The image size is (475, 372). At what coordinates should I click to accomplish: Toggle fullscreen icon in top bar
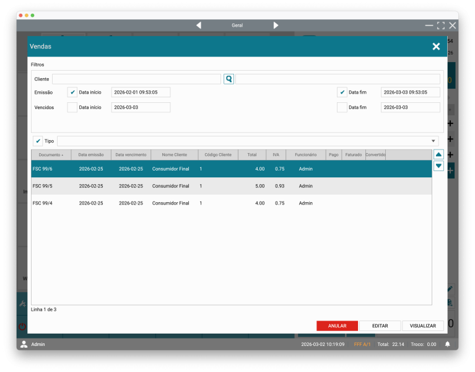tap(441, 25)
